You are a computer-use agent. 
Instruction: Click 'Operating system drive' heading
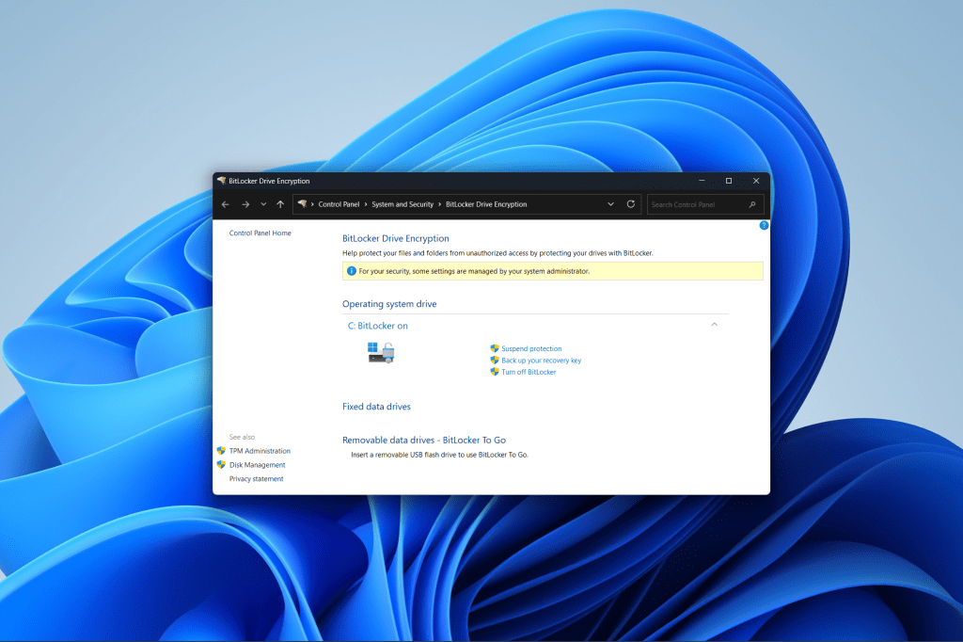click(x=389, y=304)
